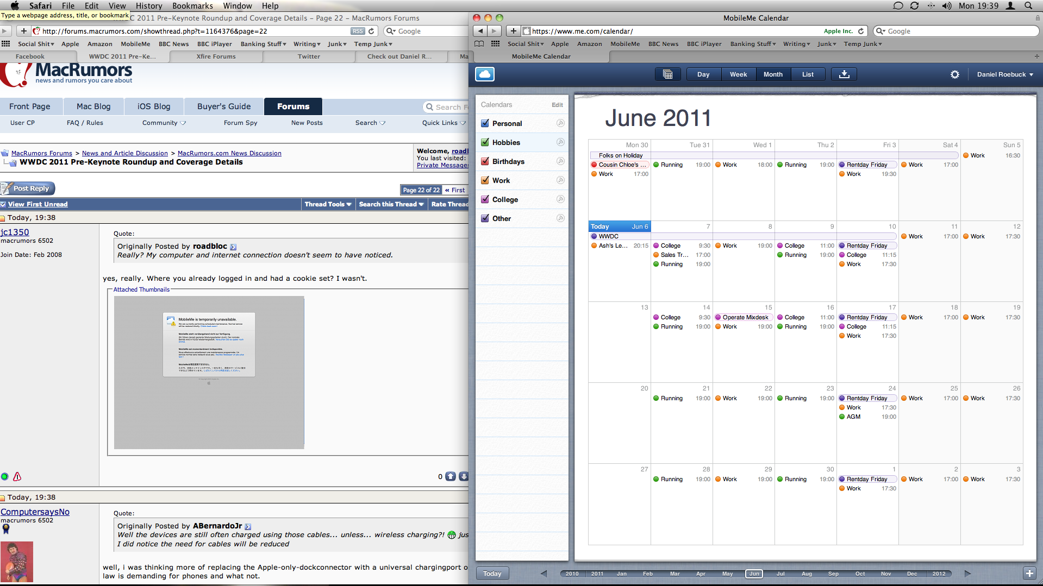Go to previous month with left arrow
The height and width of the screenshot is (586, 1043).
coord(544,574)
